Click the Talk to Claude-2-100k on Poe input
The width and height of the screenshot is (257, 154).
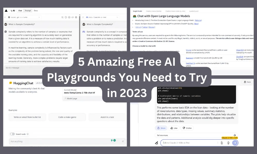click(189, 143)
